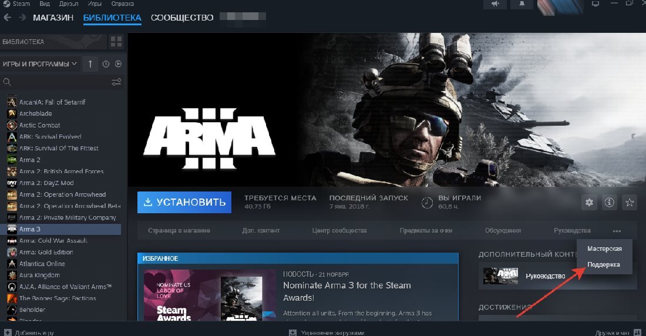
Task: Switch to the СООБЩЕСТВО tab
Action: [182, 18]
